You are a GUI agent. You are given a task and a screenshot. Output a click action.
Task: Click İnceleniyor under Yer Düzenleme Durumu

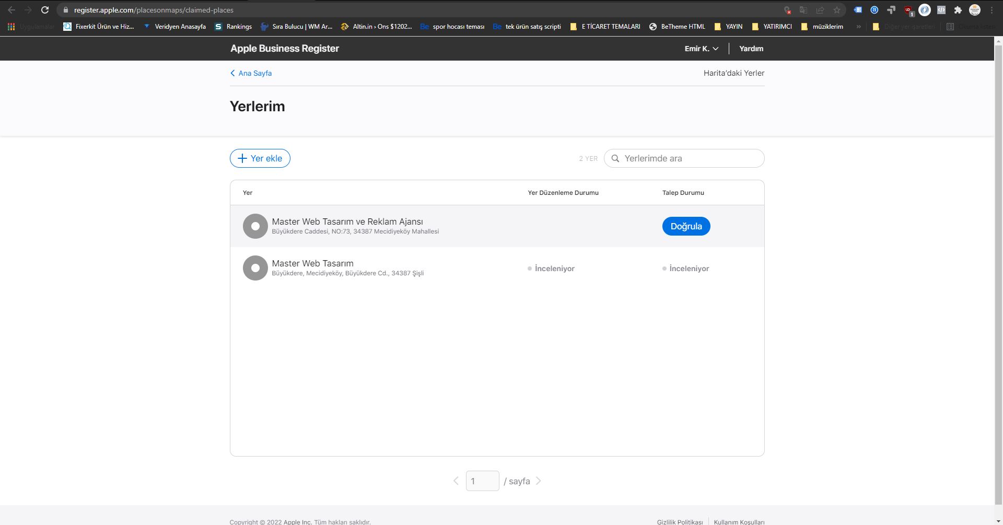click(x=551, y=269)
